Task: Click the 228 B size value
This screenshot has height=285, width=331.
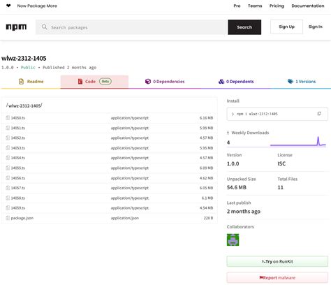Action: coord(208,218)
